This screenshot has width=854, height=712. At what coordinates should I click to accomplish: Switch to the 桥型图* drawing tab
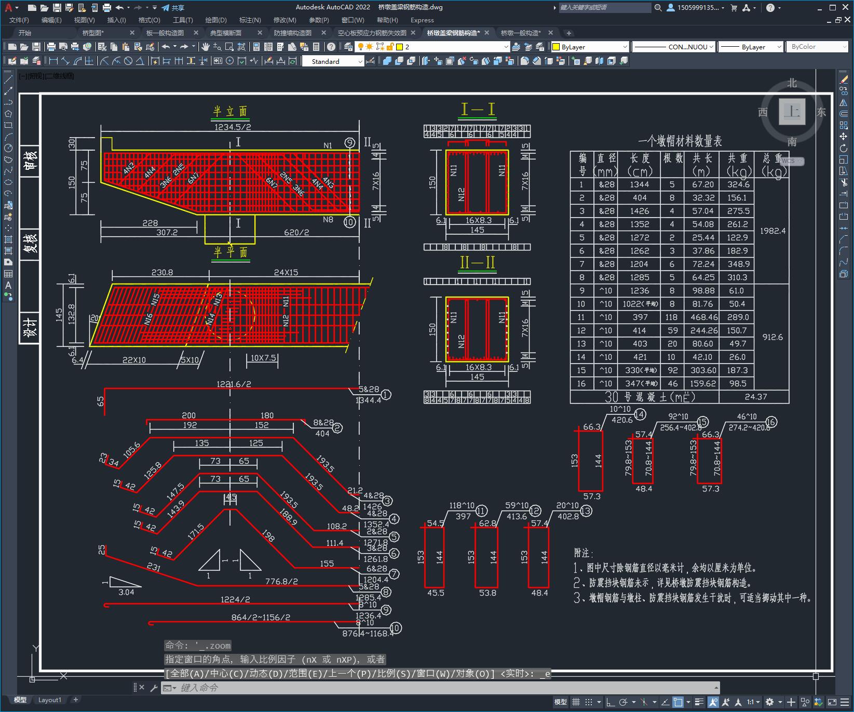93,33
